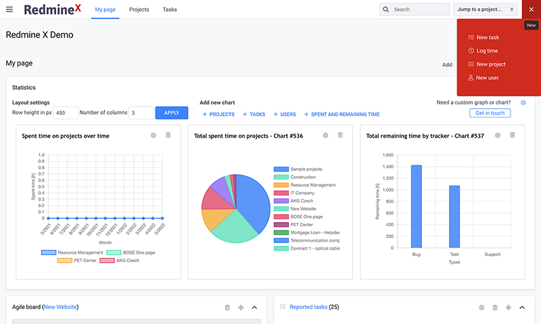Open the My page tab
The image size is (541, 324).
click(105, 9)
